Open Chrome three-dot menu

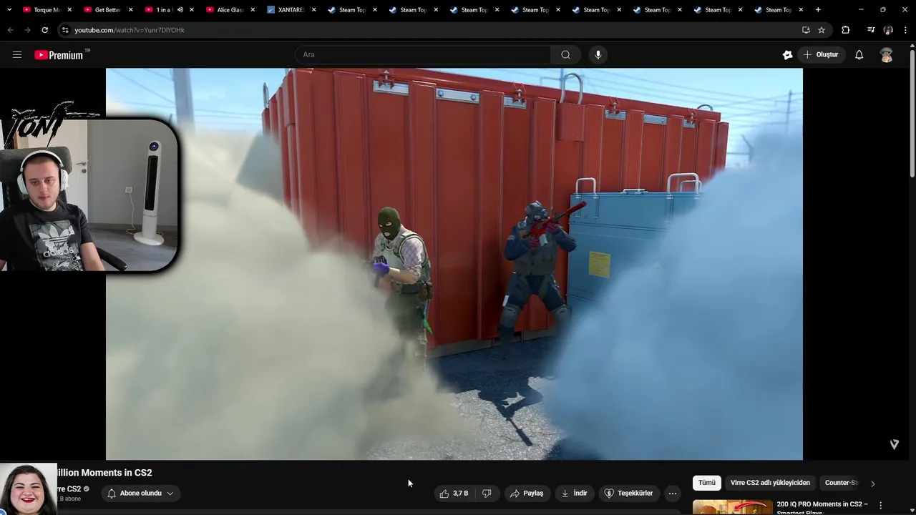905,30
